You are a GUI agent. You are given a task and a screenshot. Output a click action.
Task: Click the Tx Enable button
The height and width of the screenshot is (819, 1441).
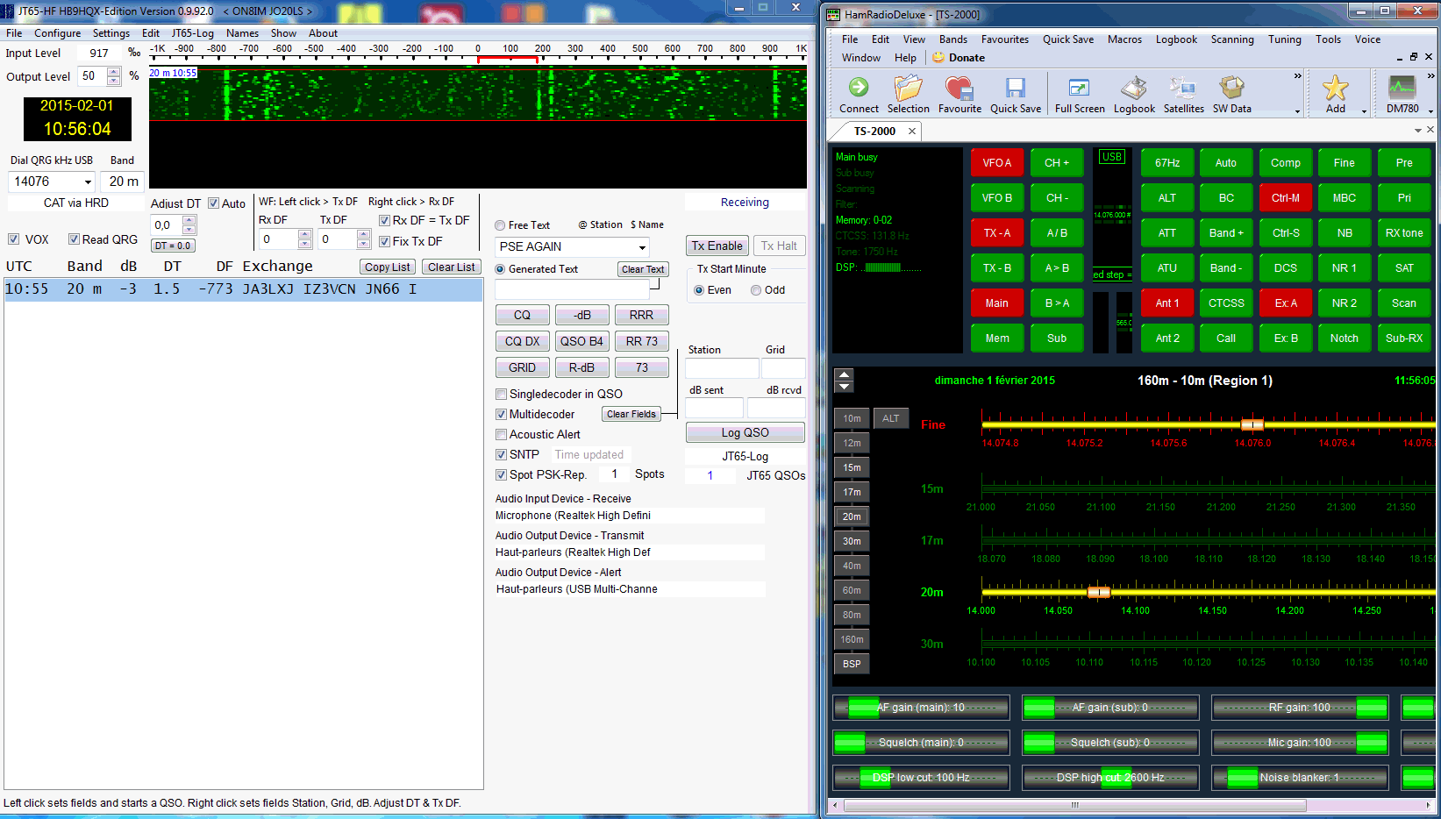coord(717,246)
